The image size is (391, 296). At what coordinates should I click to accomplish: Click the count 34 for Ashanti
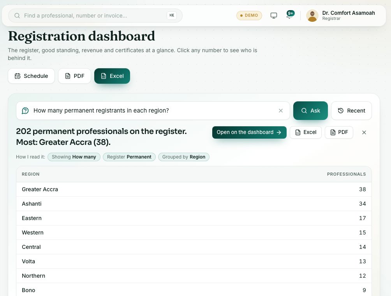pos(362,204)
